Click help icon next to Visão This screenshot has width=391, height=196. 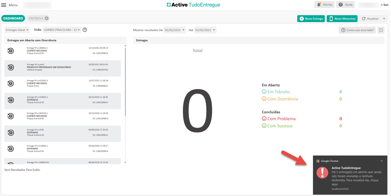(85, 30)
